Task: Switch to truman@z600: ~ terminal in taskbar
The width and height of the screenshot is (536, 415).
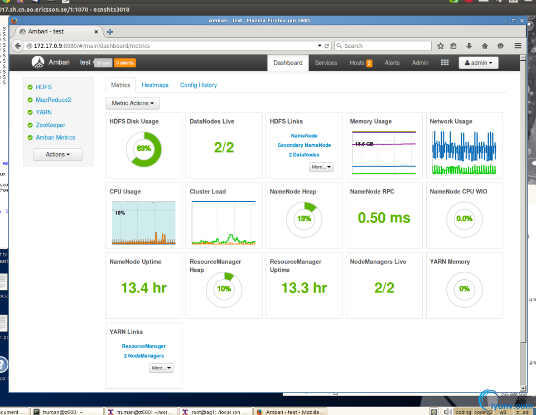Action: click(x=67, y=412)
